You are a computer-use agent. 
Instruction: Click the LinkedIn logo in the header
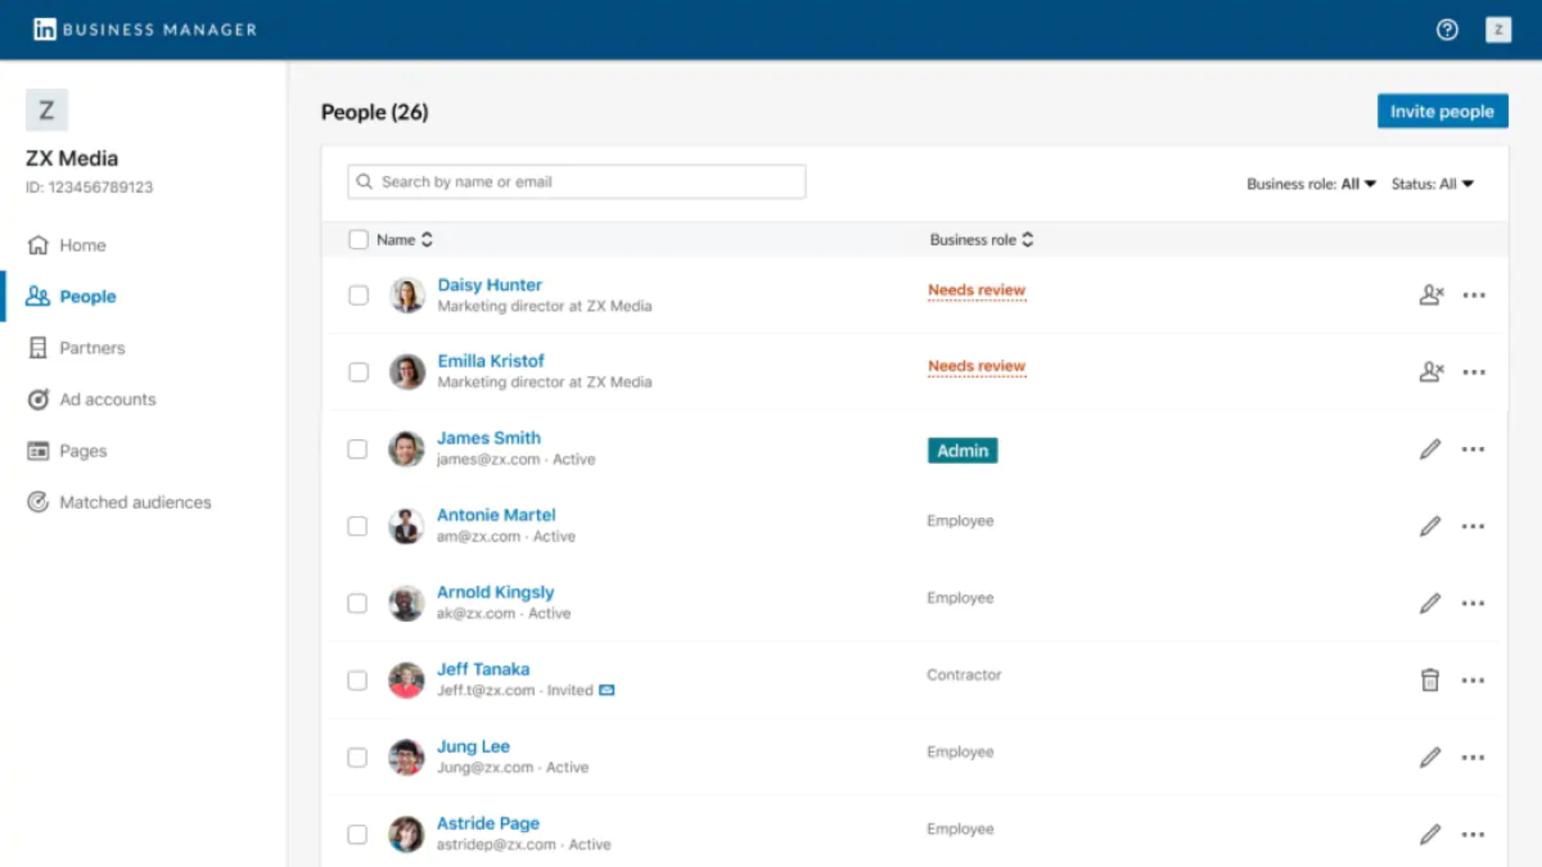45,30
